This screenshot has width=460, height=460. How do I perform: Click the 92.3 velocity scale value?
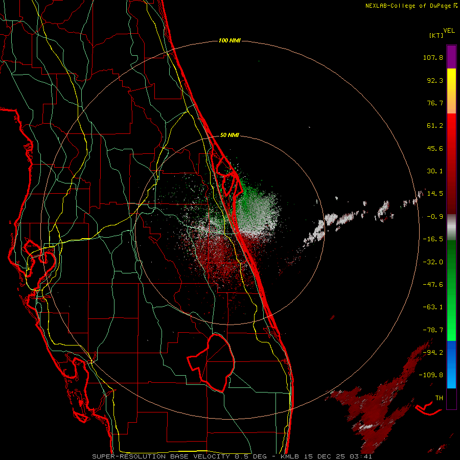[435, 80]
